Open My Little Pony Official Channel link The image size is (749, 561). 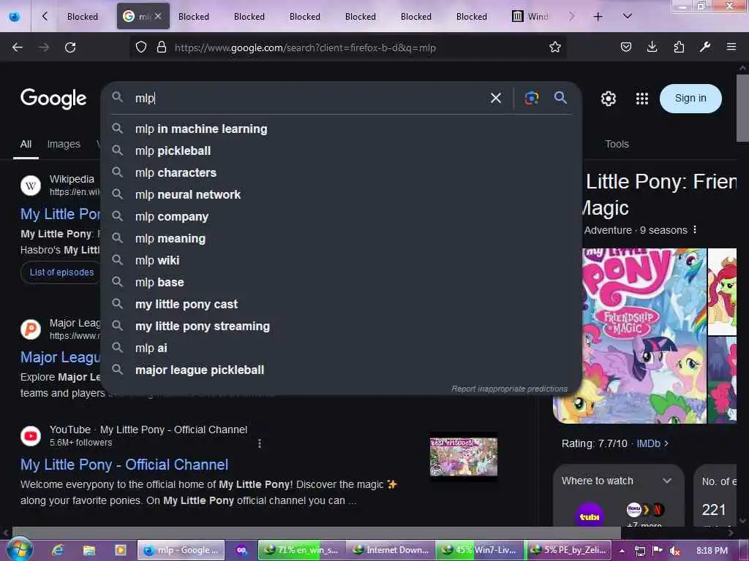pos(124,465)
